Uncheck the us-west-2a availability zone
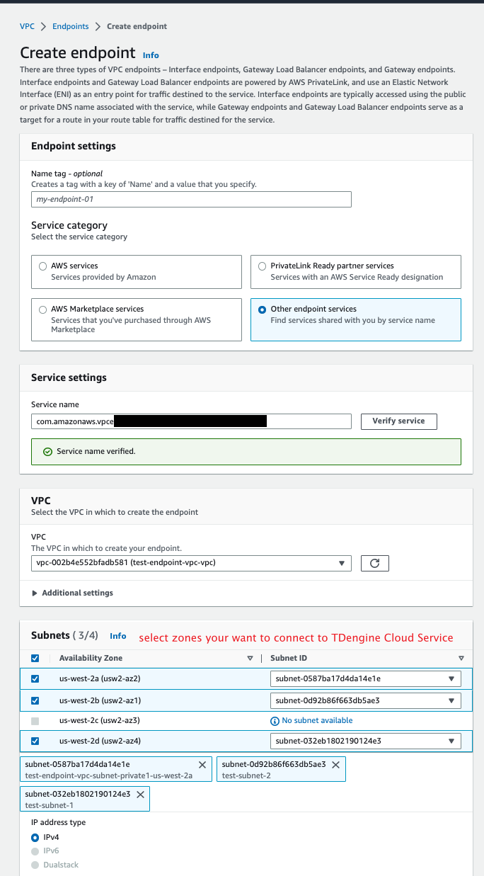Screen dimensions: 484x876 pyautogui.click(x=35, y=679)
